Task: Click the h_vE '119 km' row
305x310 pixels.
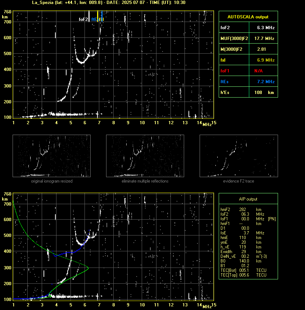Action: 241,247
